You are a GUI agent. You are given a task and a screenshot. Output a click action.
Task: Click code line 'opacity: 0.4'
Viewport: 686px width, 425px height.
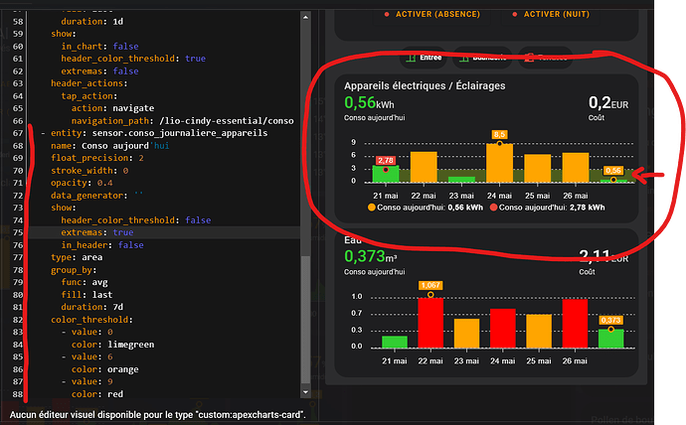82,183
